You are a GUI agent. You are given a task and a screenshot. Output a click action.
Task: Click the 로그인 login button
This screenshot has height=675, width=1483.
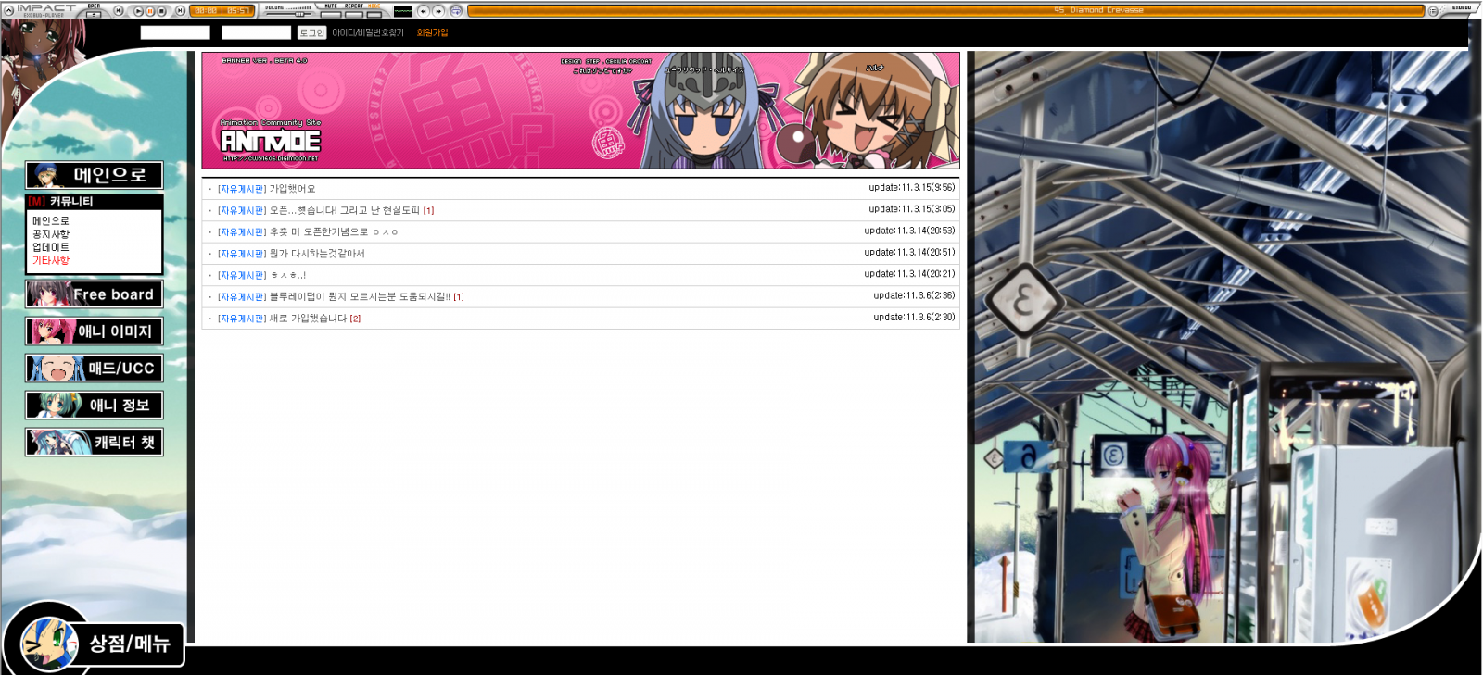point(311,33)
